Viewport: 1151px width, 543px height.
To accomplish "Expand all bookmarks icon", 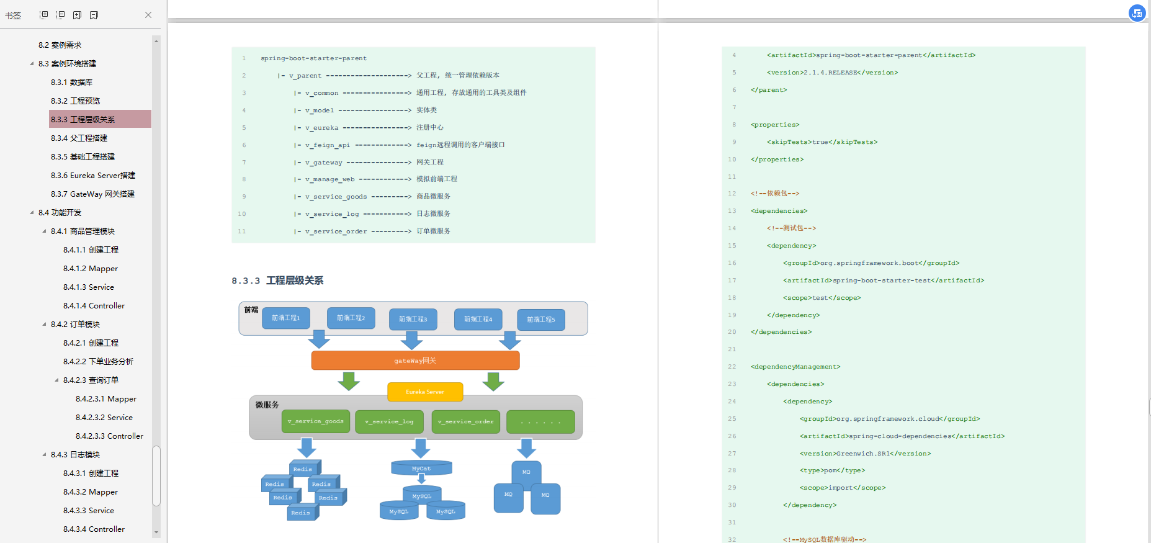I will pyautogui.click(x=43, y=15).
